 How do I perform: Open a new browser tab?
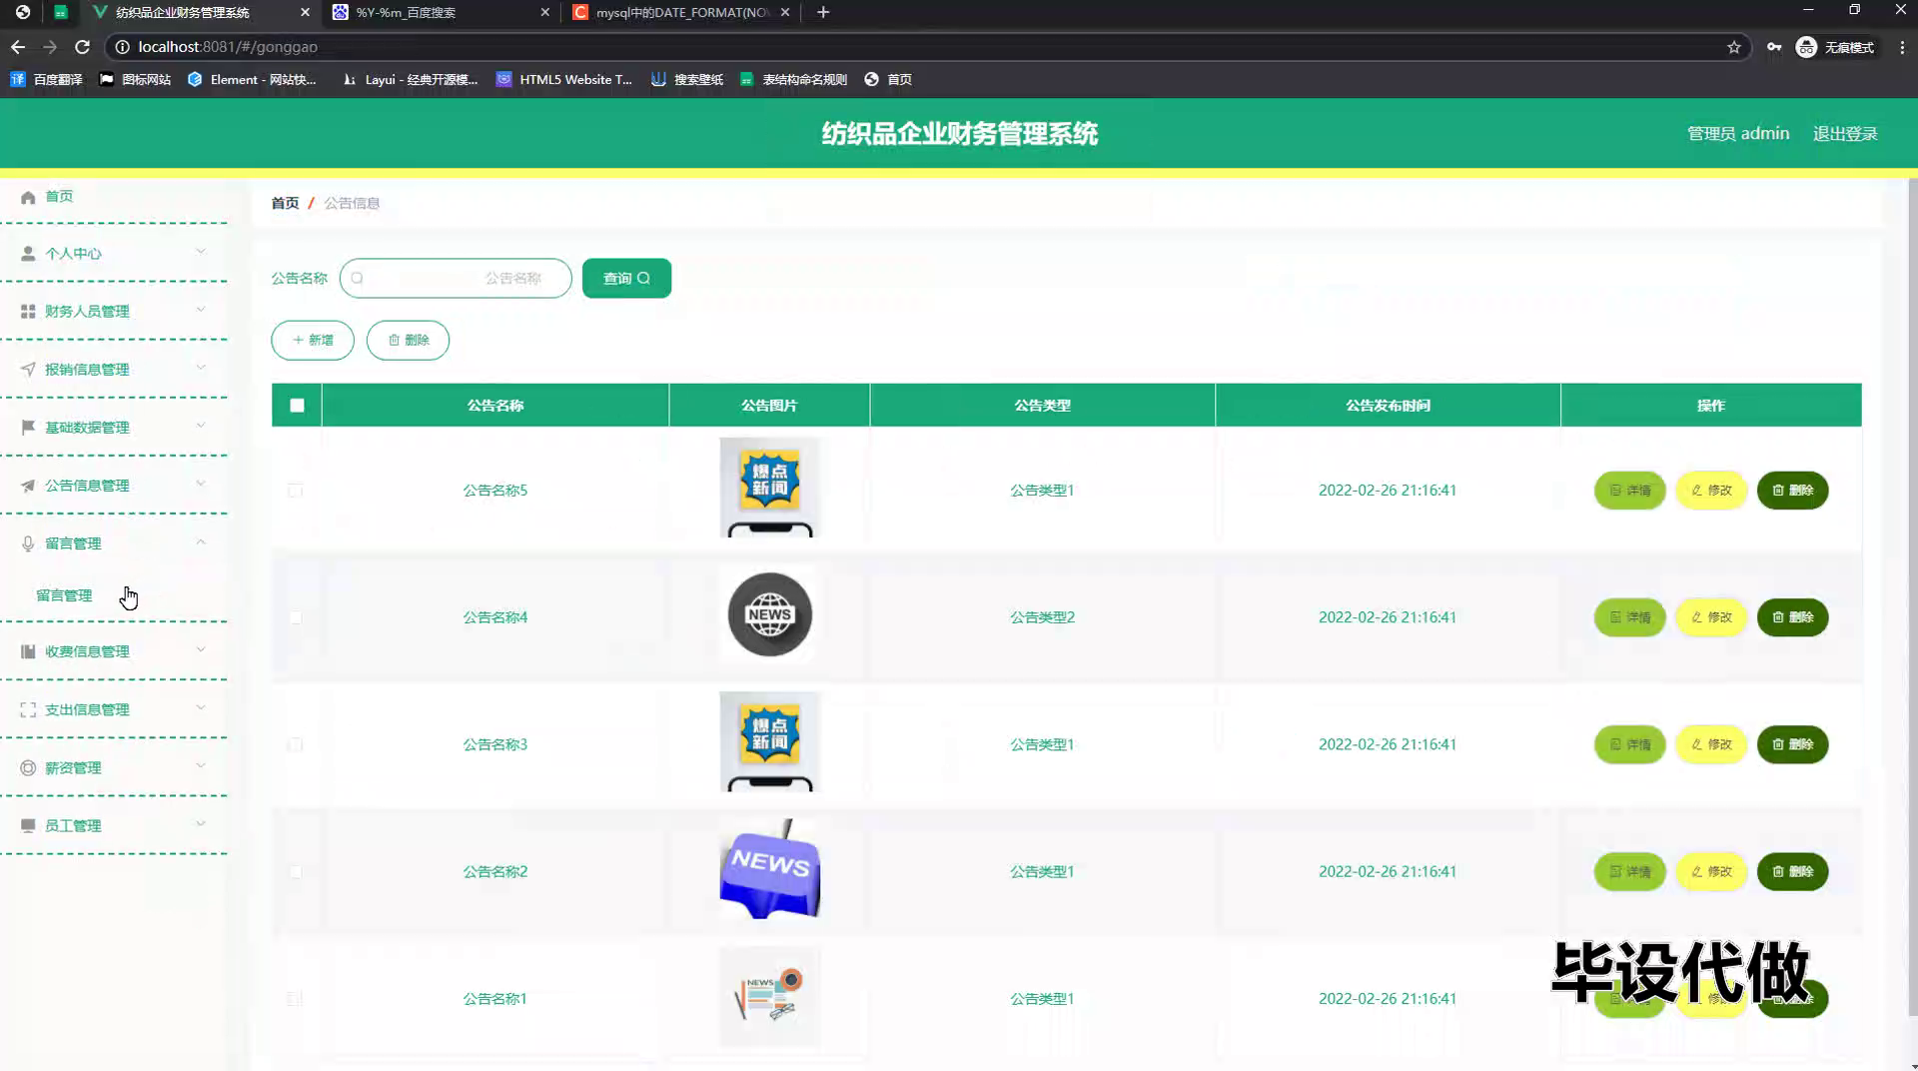click(823, 12)
